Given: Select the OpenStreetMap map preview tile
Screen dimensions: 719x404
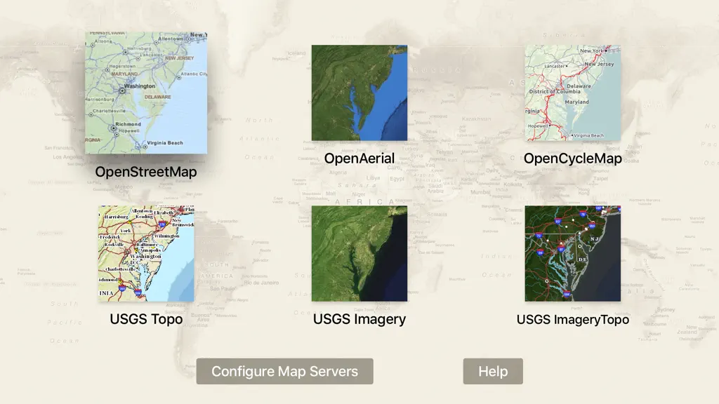Looking at the screenshot, I should pos(146,93).
